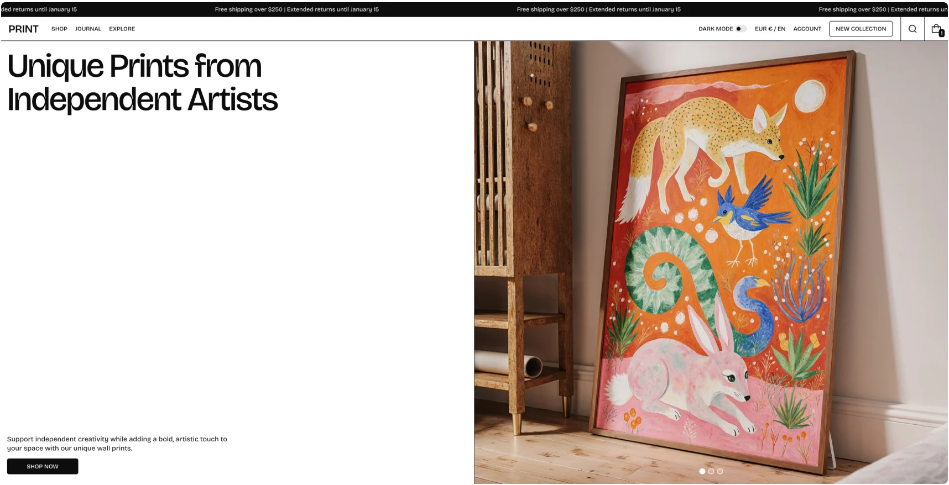Open the search magnifier icon
The image size is (949, 485).
point(912,29)
